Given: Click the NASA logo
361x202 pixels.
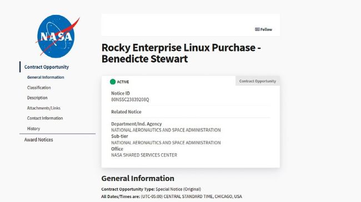Looking at the screenshot, I should pos(58,36).
